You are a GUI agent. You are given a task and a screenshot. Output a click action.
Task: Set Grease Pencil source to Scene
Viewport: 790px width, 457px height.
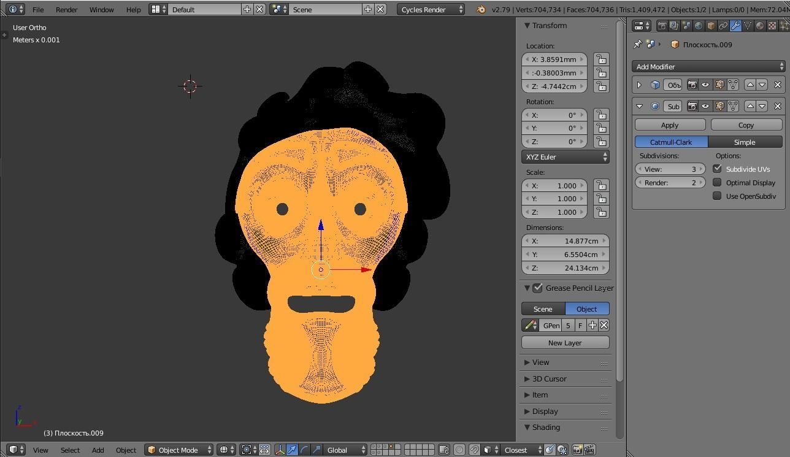pos(543,309)
